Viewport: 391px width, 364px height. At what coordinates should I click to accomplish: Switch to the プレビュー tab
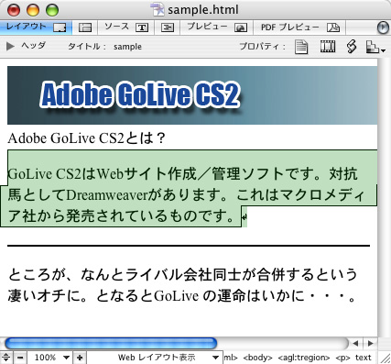tap(217, 28)
